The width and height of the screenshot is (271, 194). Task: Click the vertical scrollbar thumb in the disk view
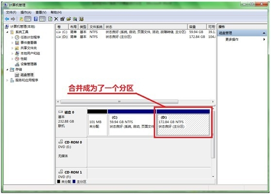click(213, 134)
